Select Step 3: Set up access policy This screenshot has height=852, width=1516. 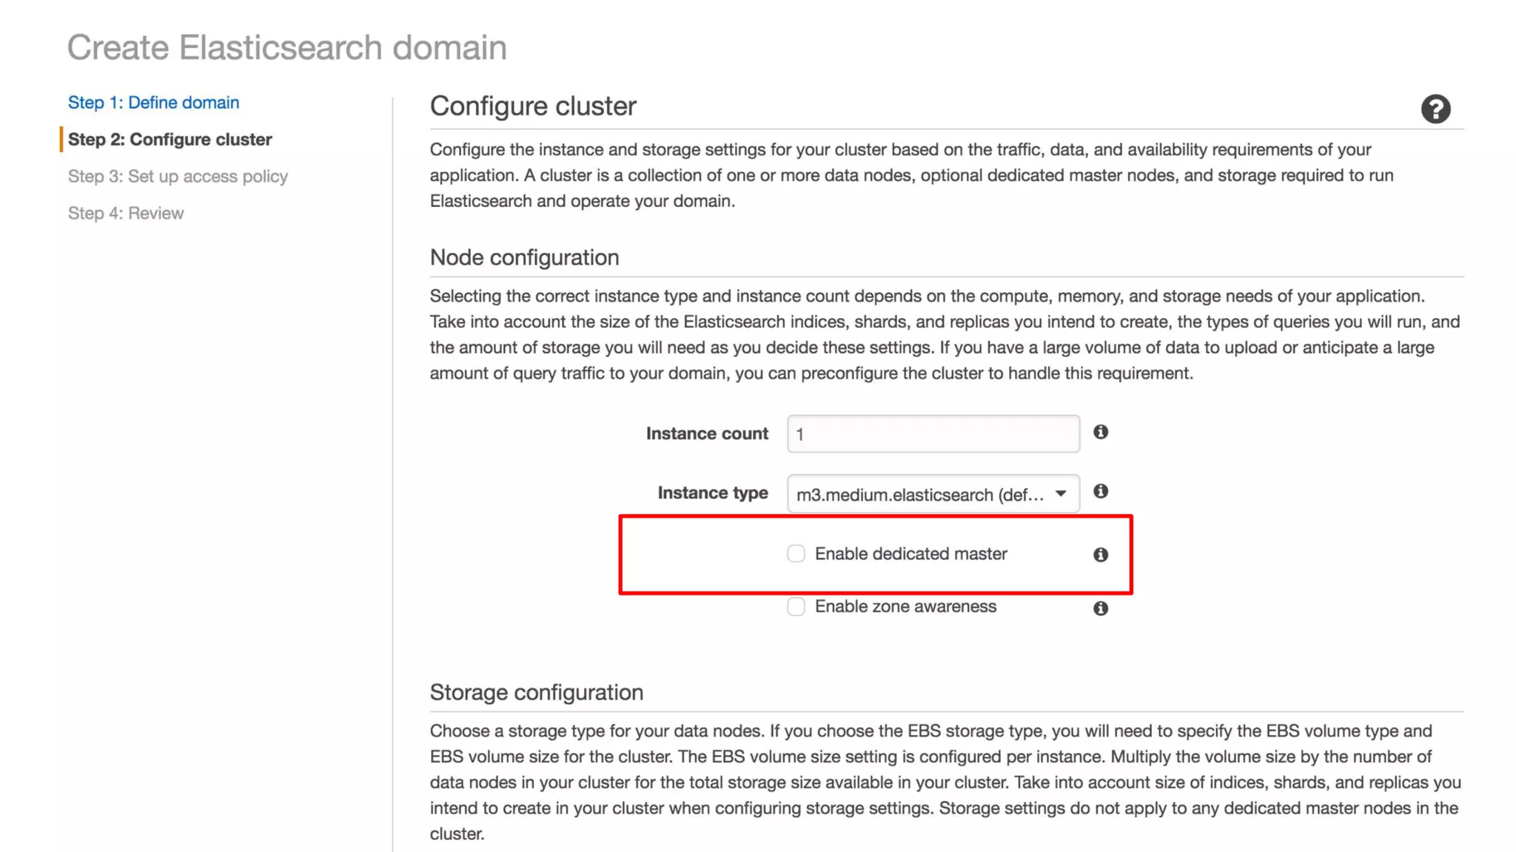[x=178, y=177]
